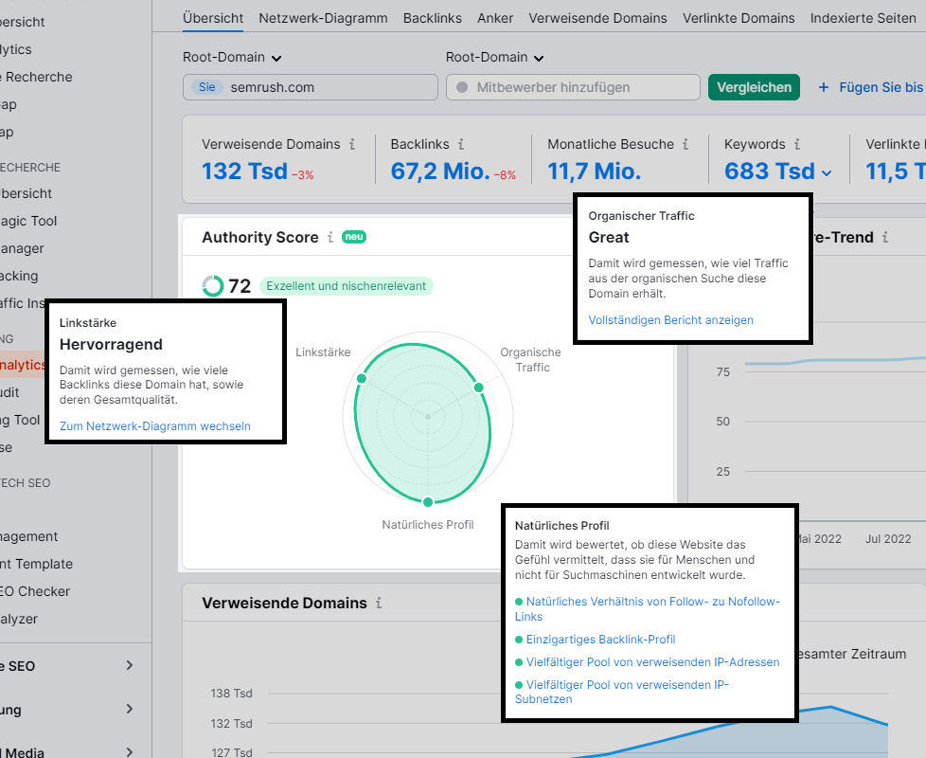
Task: Click info icon beside Backlinks metric
Action: click(x=461, y=145)
